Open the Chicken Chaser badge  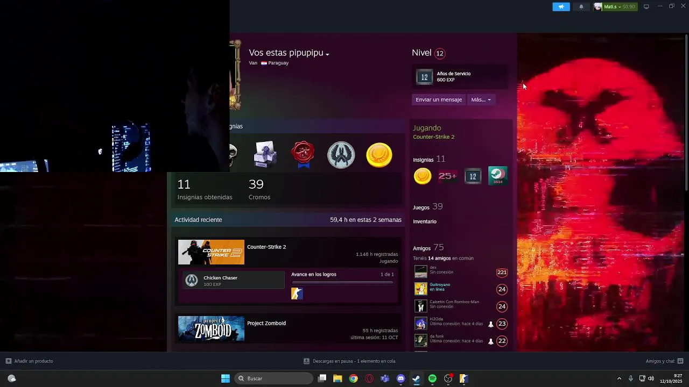(x=233, y=280)
